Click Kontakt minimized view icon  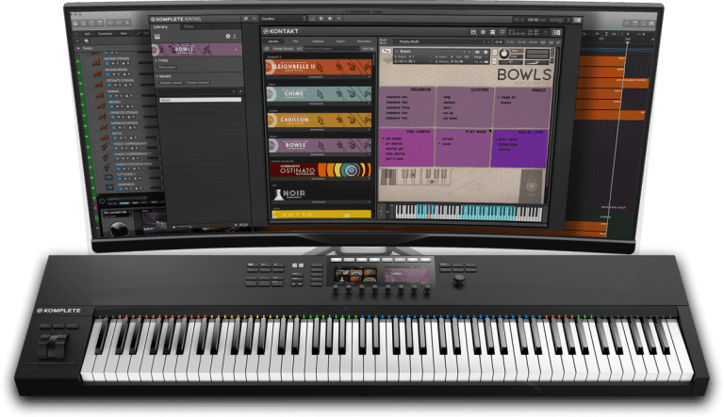click(502, 32)
